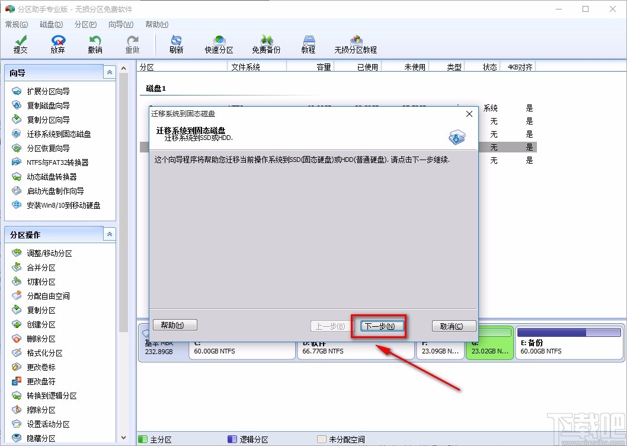Click the 磁盘1 heading text
627x446 pixels.
tap(156, 88)
